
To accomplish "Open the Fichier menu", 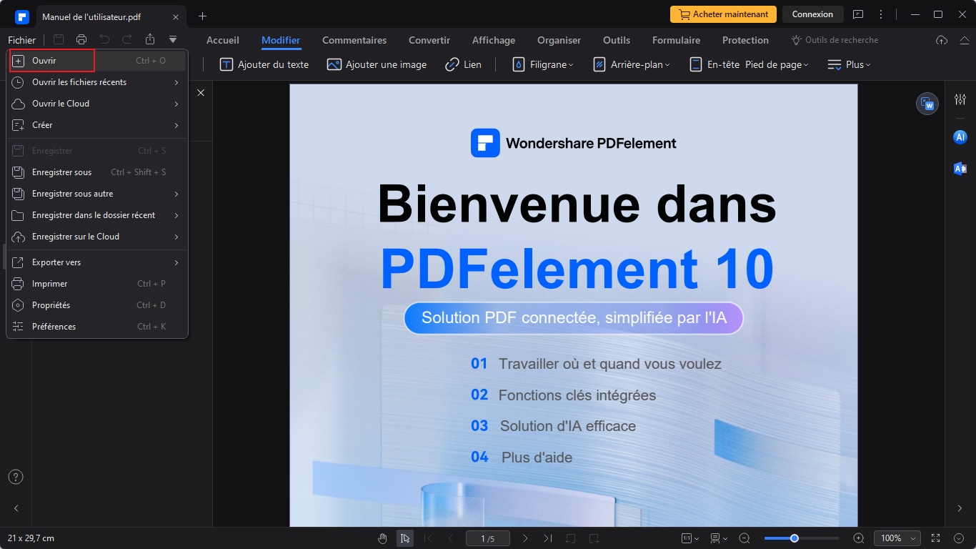I will (x=21, y=40).
